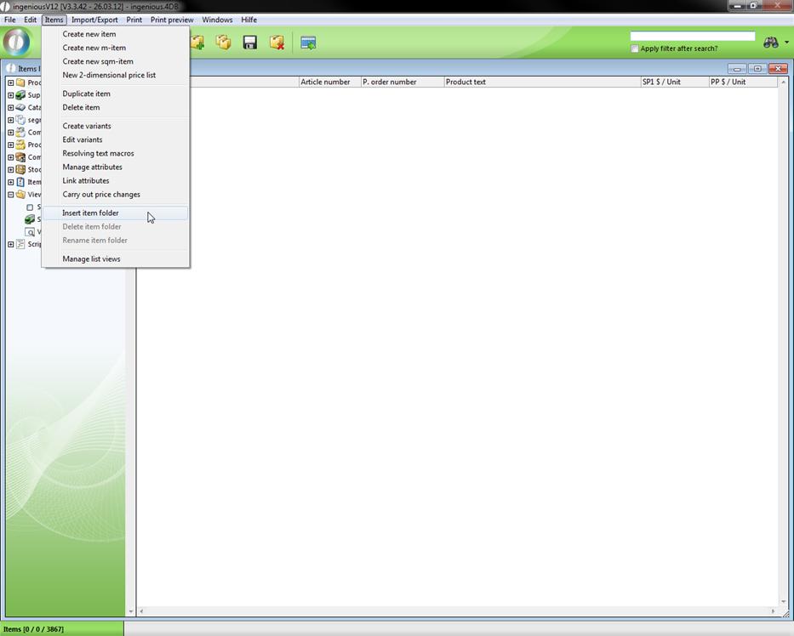
Task: Choose Manage list views menu entry
Action: click(91, 258)
